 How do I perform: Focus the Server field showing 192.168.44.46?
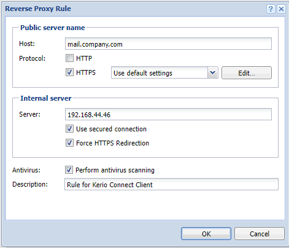(x=168, y=114)
